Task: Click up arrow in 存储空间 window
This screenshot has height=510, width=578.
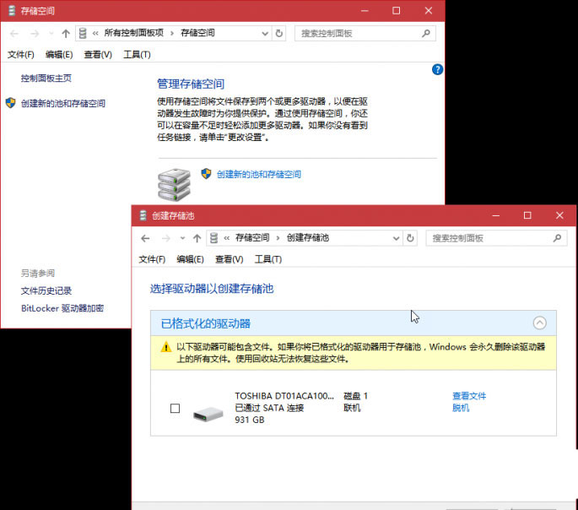Action: click(66, 33)
